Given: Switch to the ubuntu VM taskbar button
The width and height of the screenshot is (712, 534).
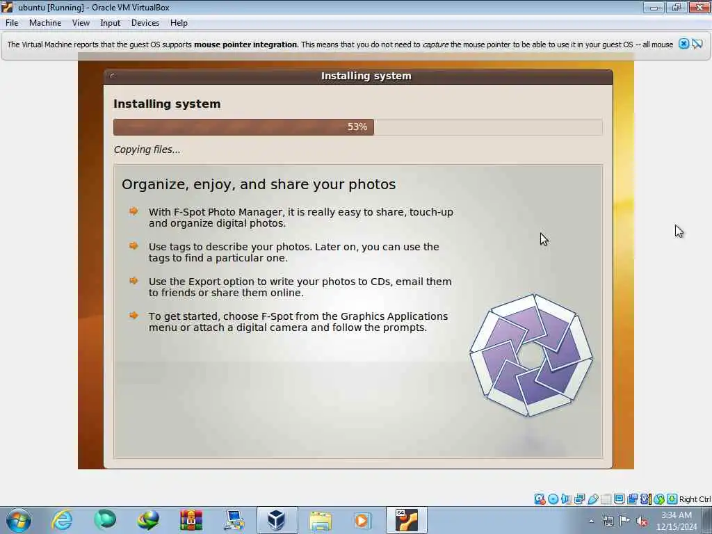Looking at the screenshot, I should pyautogui.click(x=406, y=520).
